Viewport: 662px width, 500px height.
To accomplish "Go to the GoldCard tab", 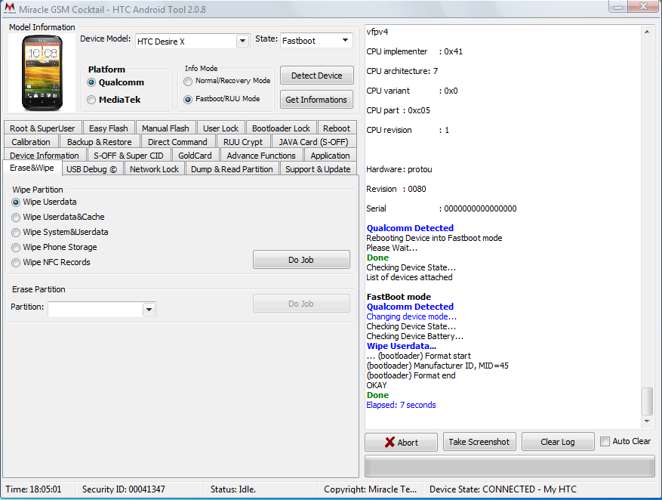I will pos(195,155).
